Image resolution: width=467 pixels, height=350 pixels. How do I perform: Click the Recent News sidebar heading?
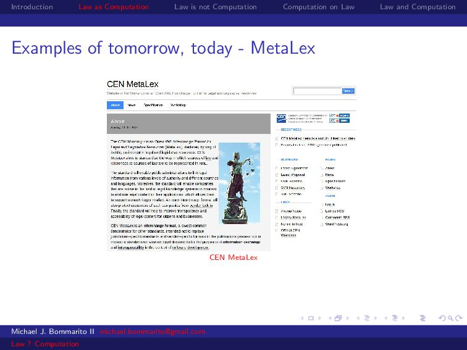(291, 130)
